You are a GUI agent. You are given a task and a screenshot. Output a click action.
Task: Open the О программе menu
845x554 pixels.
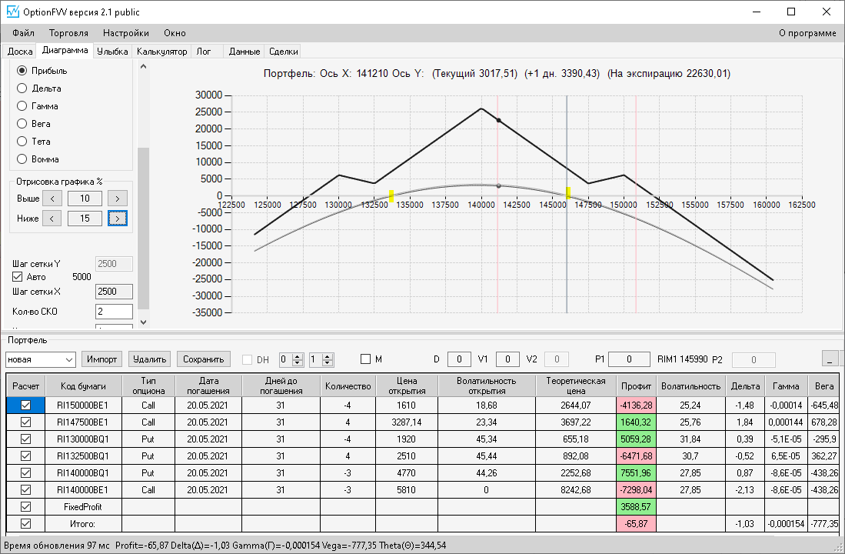click(807, 33)
